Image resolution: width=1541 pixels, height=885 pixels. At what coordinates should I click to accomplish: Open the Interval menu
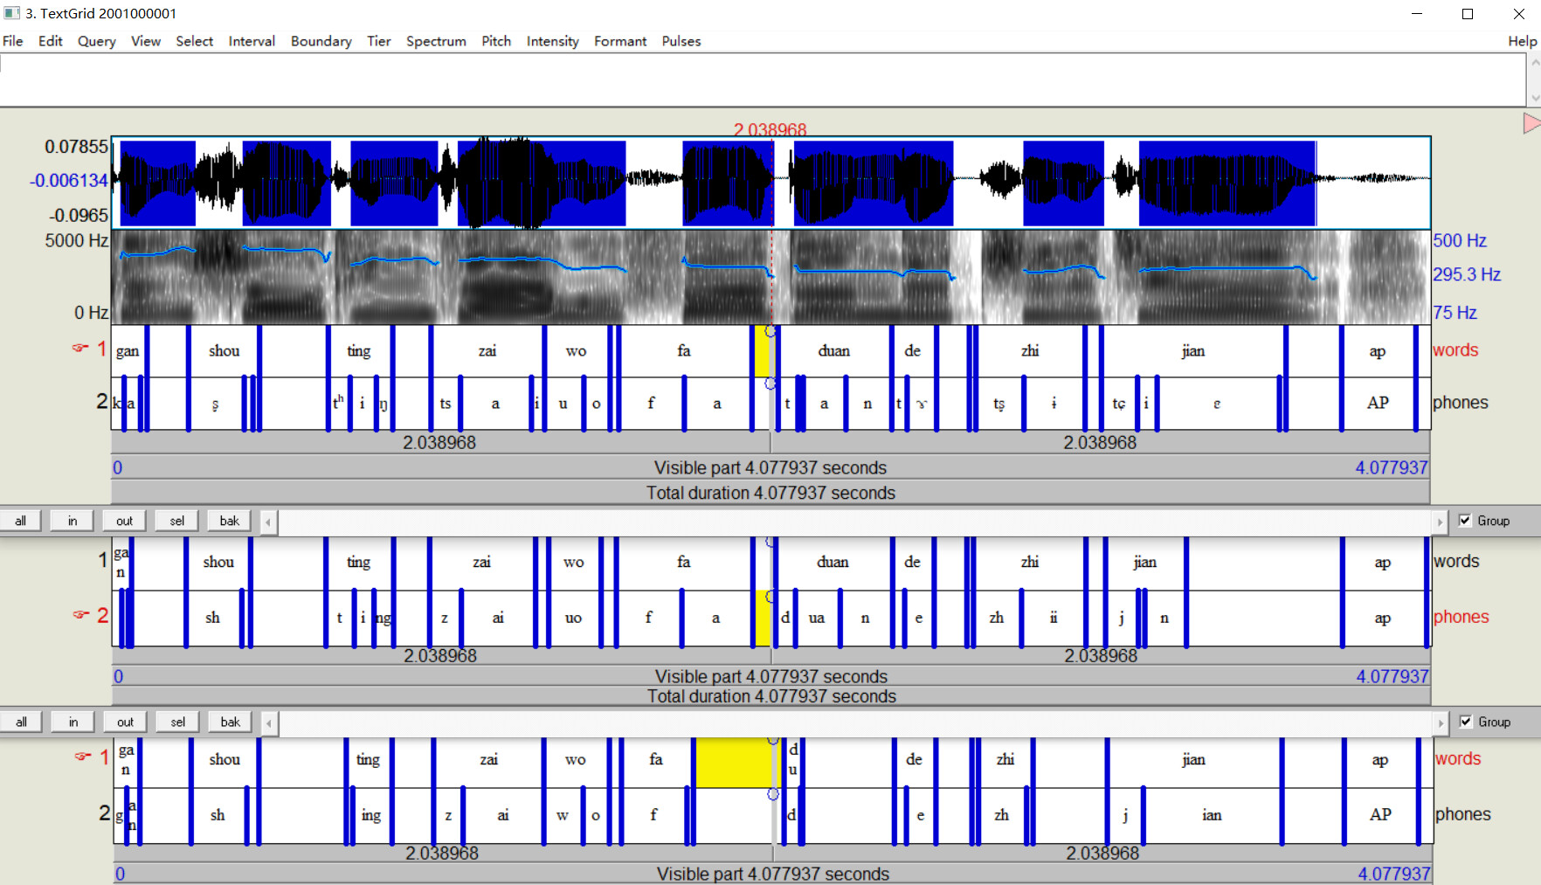[x=252, y=41]
